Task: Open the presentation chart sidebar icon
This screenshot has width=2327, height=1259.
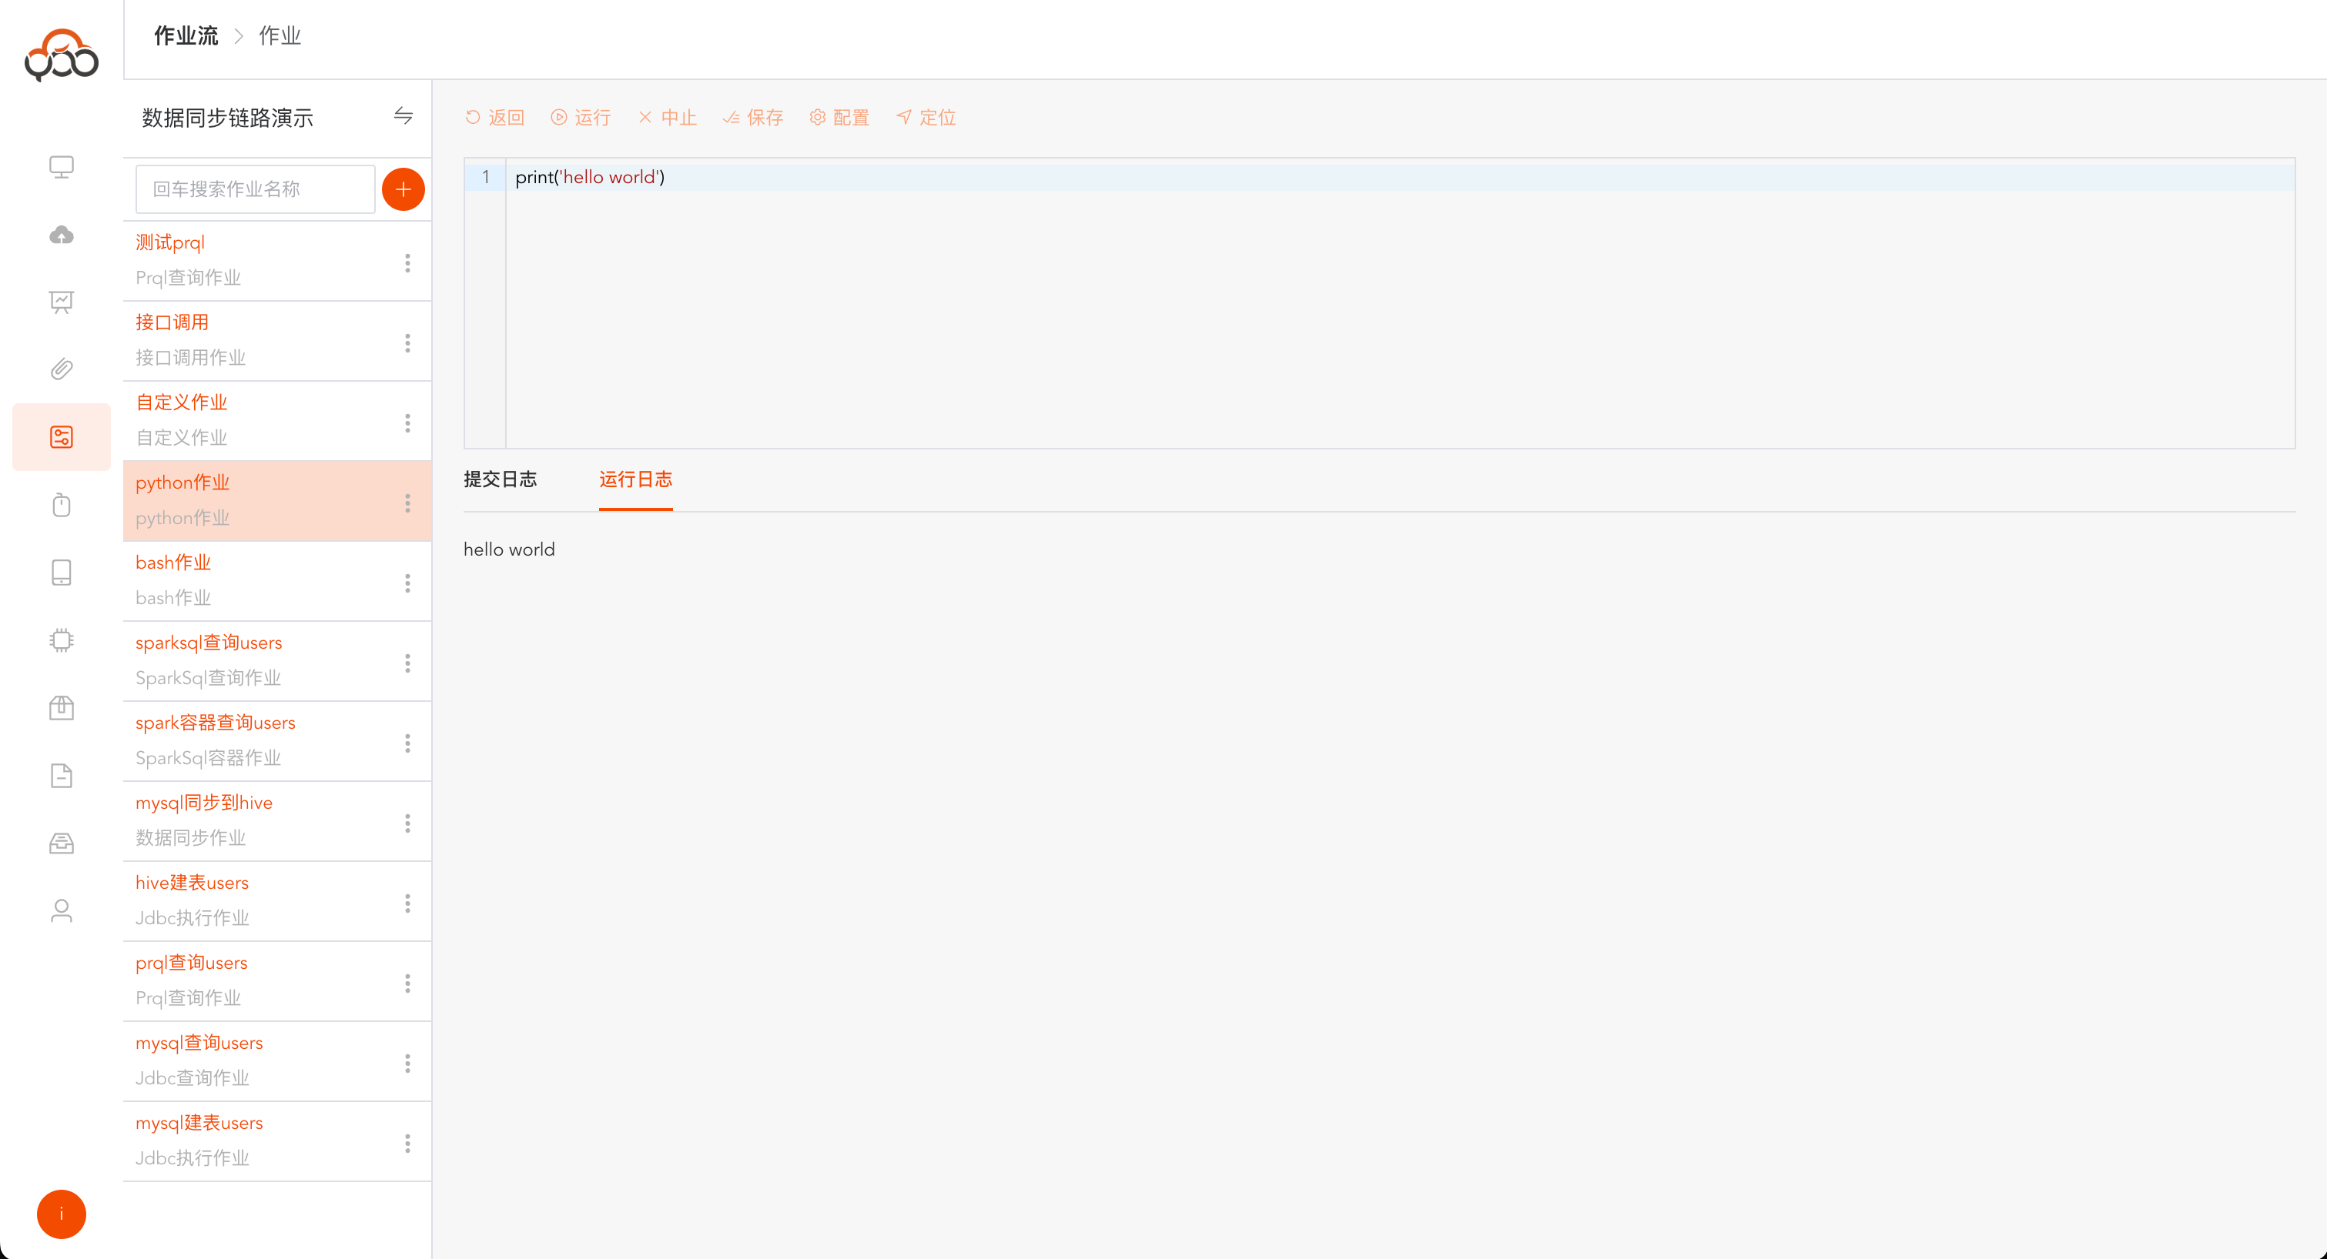Action: click(x=62, y=302)
